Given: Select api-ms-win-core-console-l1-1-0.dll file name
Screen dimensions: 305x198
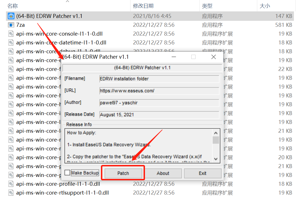Looking at the screenshot, I should tap(59, 34).
